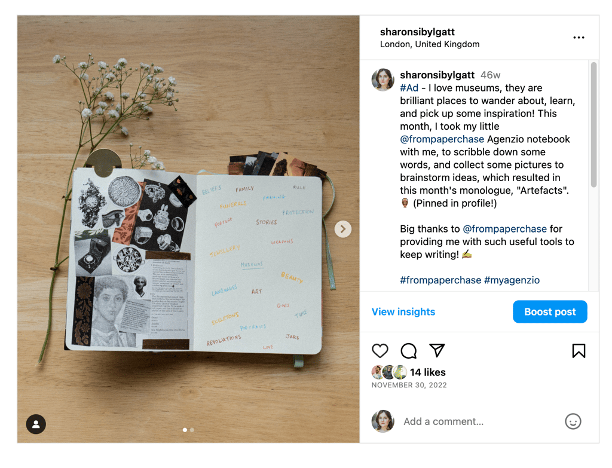Show tagged people icon on photo

point(36,424)
